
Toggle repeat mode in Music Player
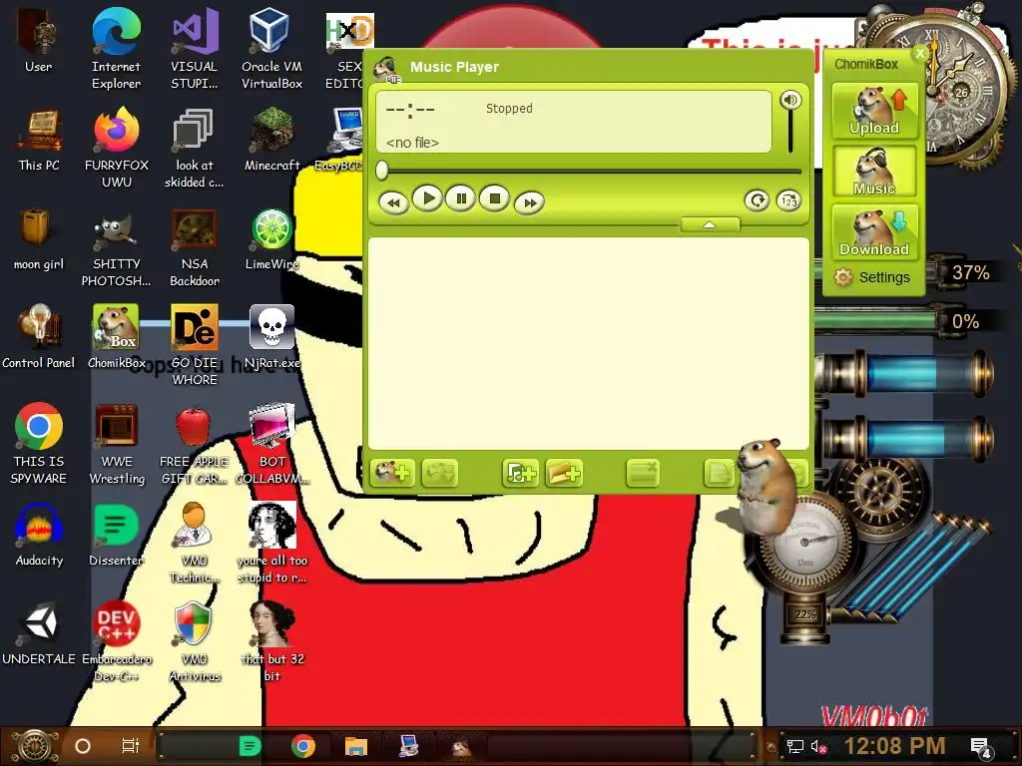point(757,200)
